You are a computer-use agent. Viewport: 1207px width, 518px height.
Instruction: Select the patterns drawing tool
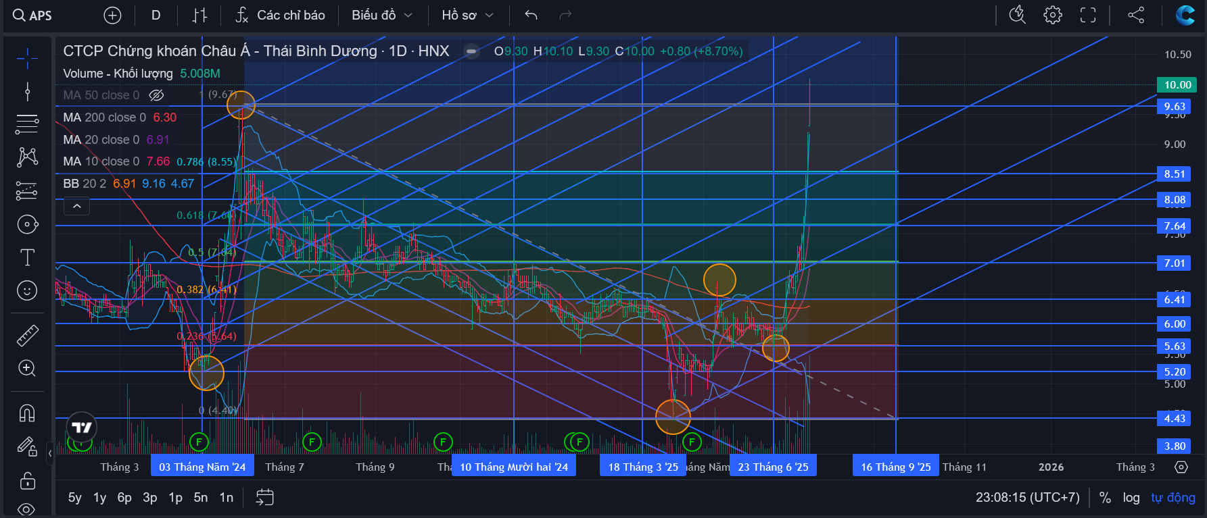[x=27, y=157]
